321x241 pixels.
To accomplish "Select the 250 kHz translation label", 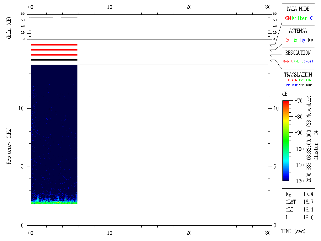I will click(x=291, y=85).
